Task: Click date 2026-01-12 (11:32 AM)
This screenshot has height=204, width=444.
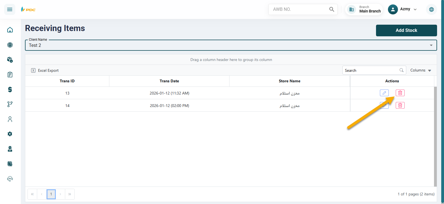Action: [170, 93]
